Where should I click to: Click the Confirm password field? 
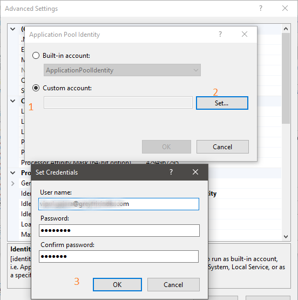click(x=119, y=256)
